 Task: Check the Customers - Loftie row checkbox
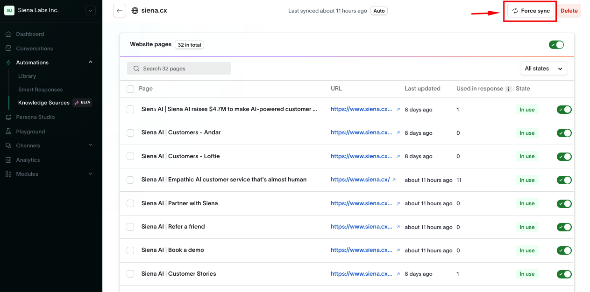pyautogui.click(x=130, y=156)
